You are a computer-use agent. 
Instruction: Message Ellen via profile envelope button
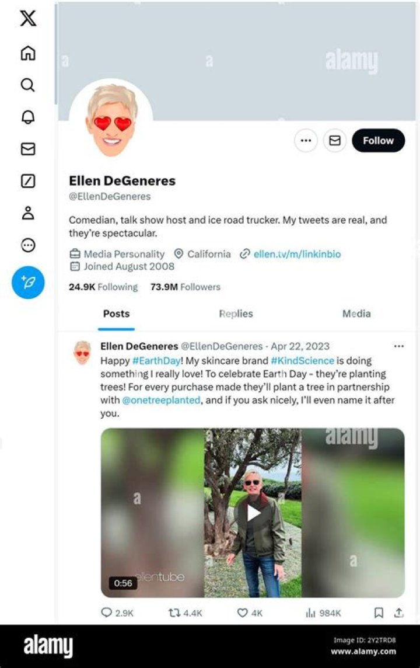pos(335,141)
